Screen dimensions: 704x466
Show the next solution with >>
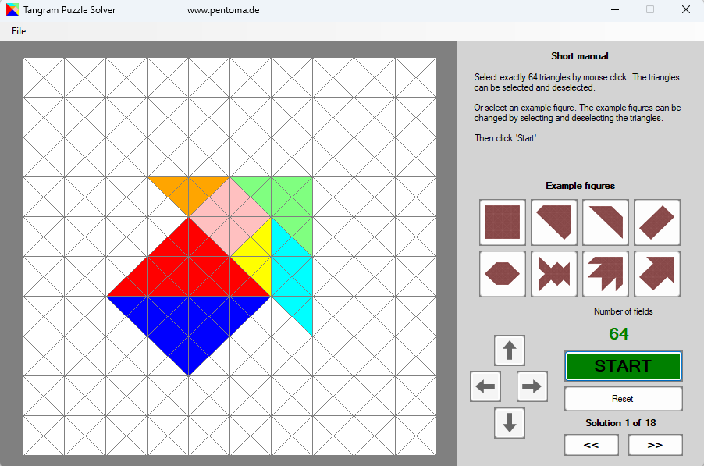[655, 444]
